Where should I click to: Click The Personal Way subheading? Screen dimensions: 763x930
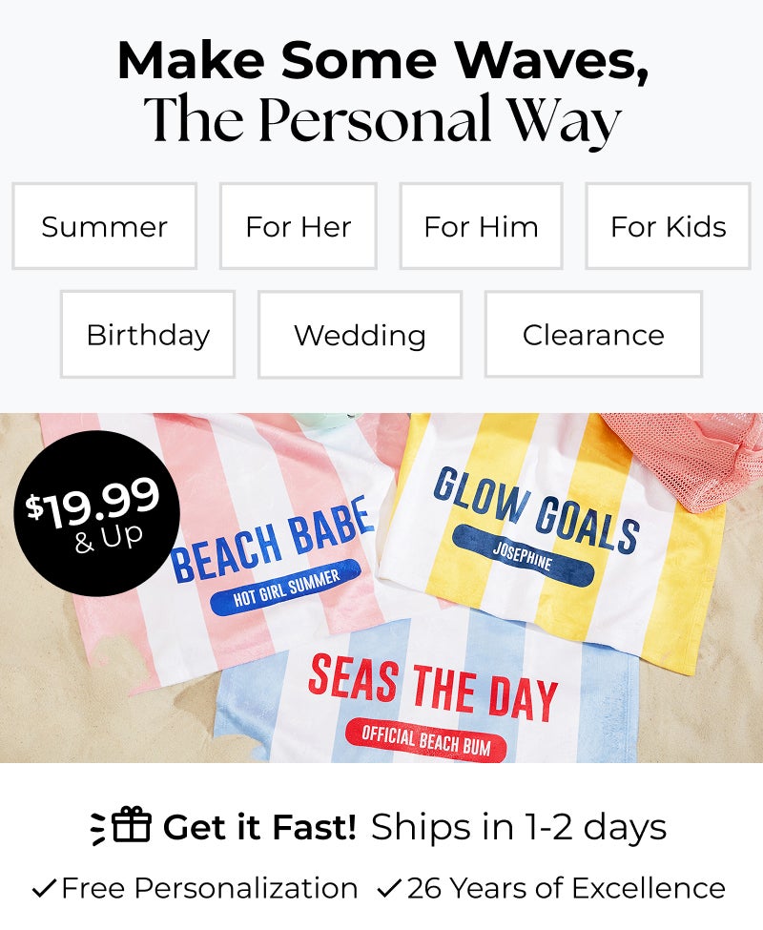382,121
